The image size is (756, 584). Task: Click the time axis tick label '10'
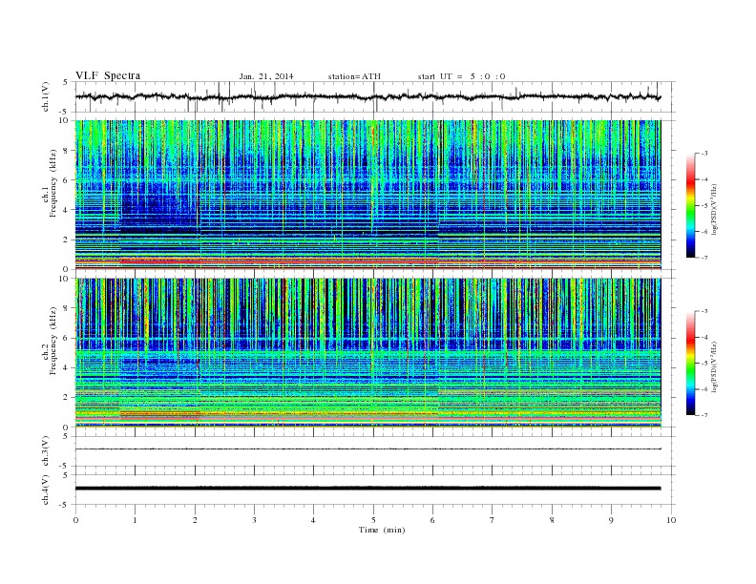click(671, 520)
